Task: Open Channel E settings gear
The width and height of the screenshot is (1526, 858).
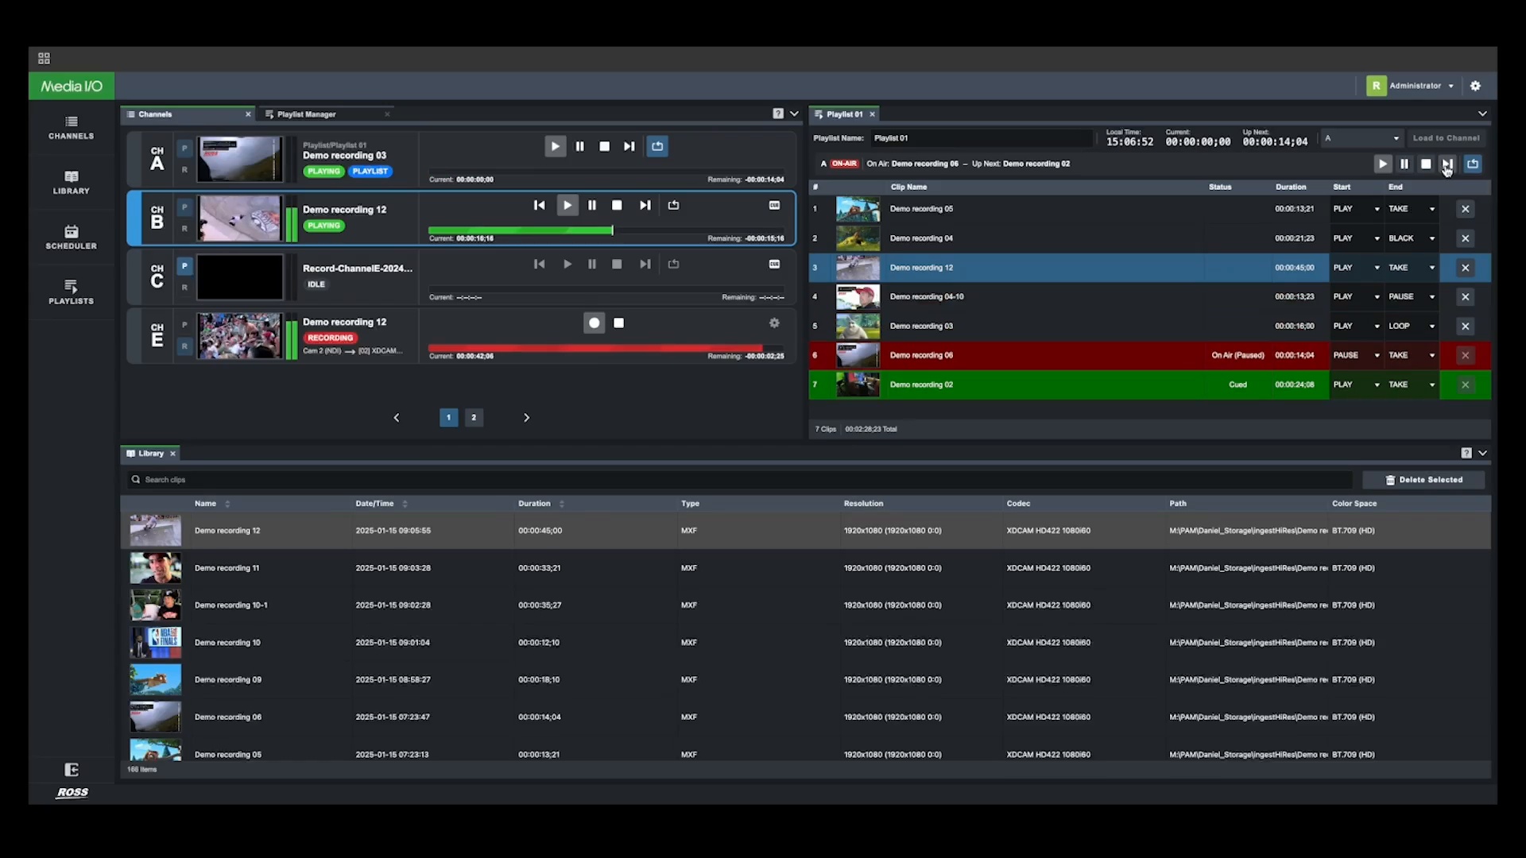Action: [774, 323]
